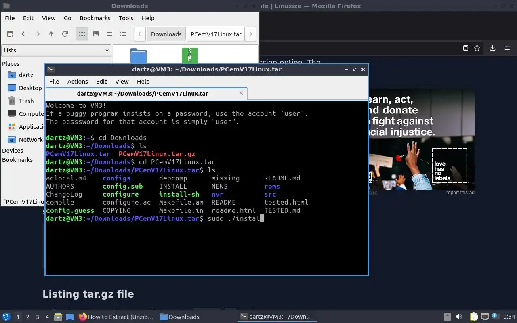Open Help menu in terminal window
The width and height of the screenshot is (517, 323).
point(143,81)
